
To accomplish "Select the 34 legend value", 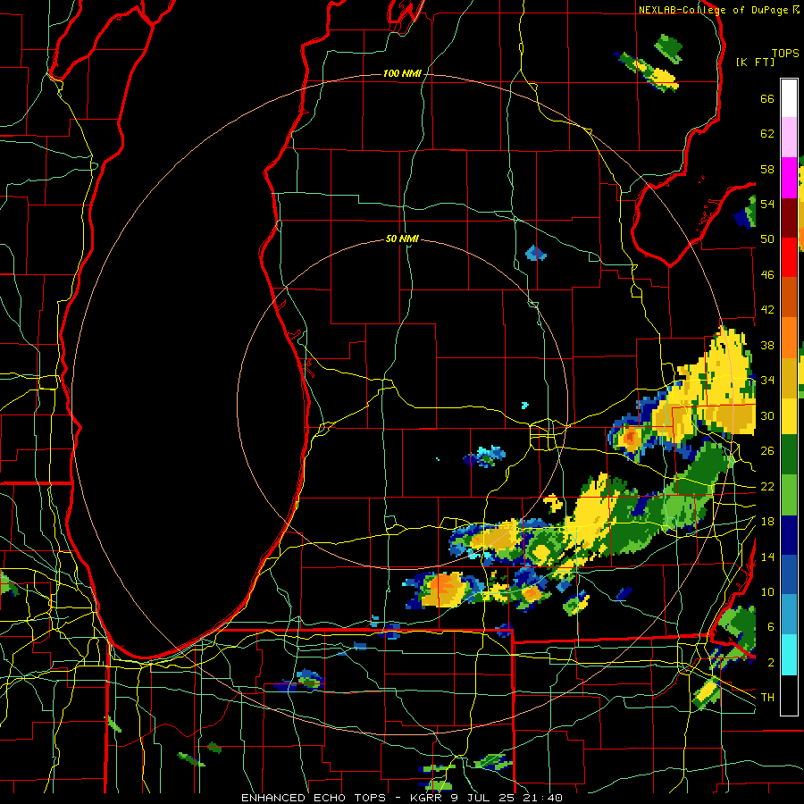I will (x=767, y=381).
